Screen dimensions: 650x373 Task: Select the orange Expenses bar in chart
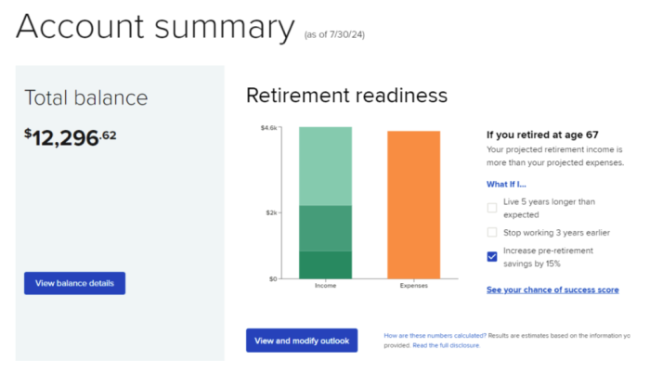tap(413, 204)
